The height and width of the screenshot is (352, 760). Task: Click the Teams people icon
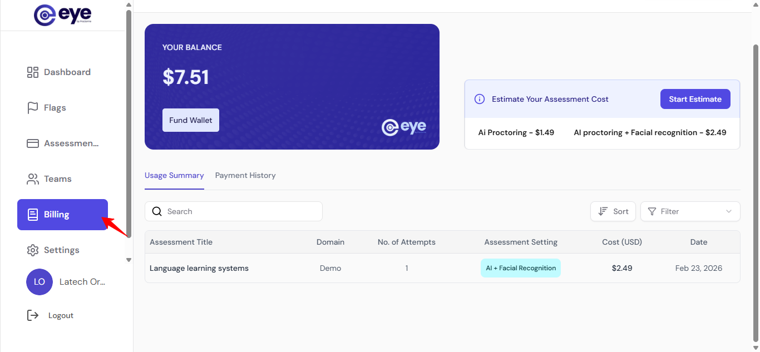33,179
